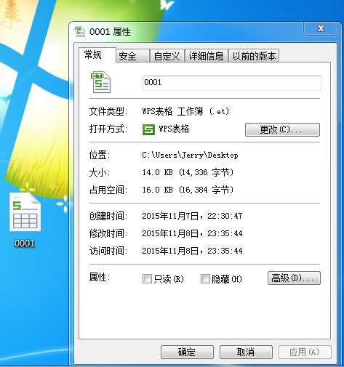This screenshot has height=367, width=344.
Task: Open the 自定义 tab
Action: 167,56
